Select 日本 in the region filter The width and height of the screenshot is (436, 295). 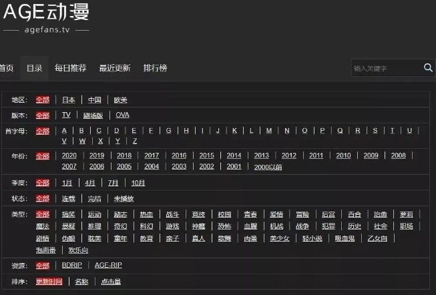pos(69,100)
